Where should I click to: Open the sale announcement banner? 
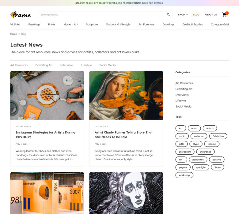pyautogui.click(x=120, y=3)
